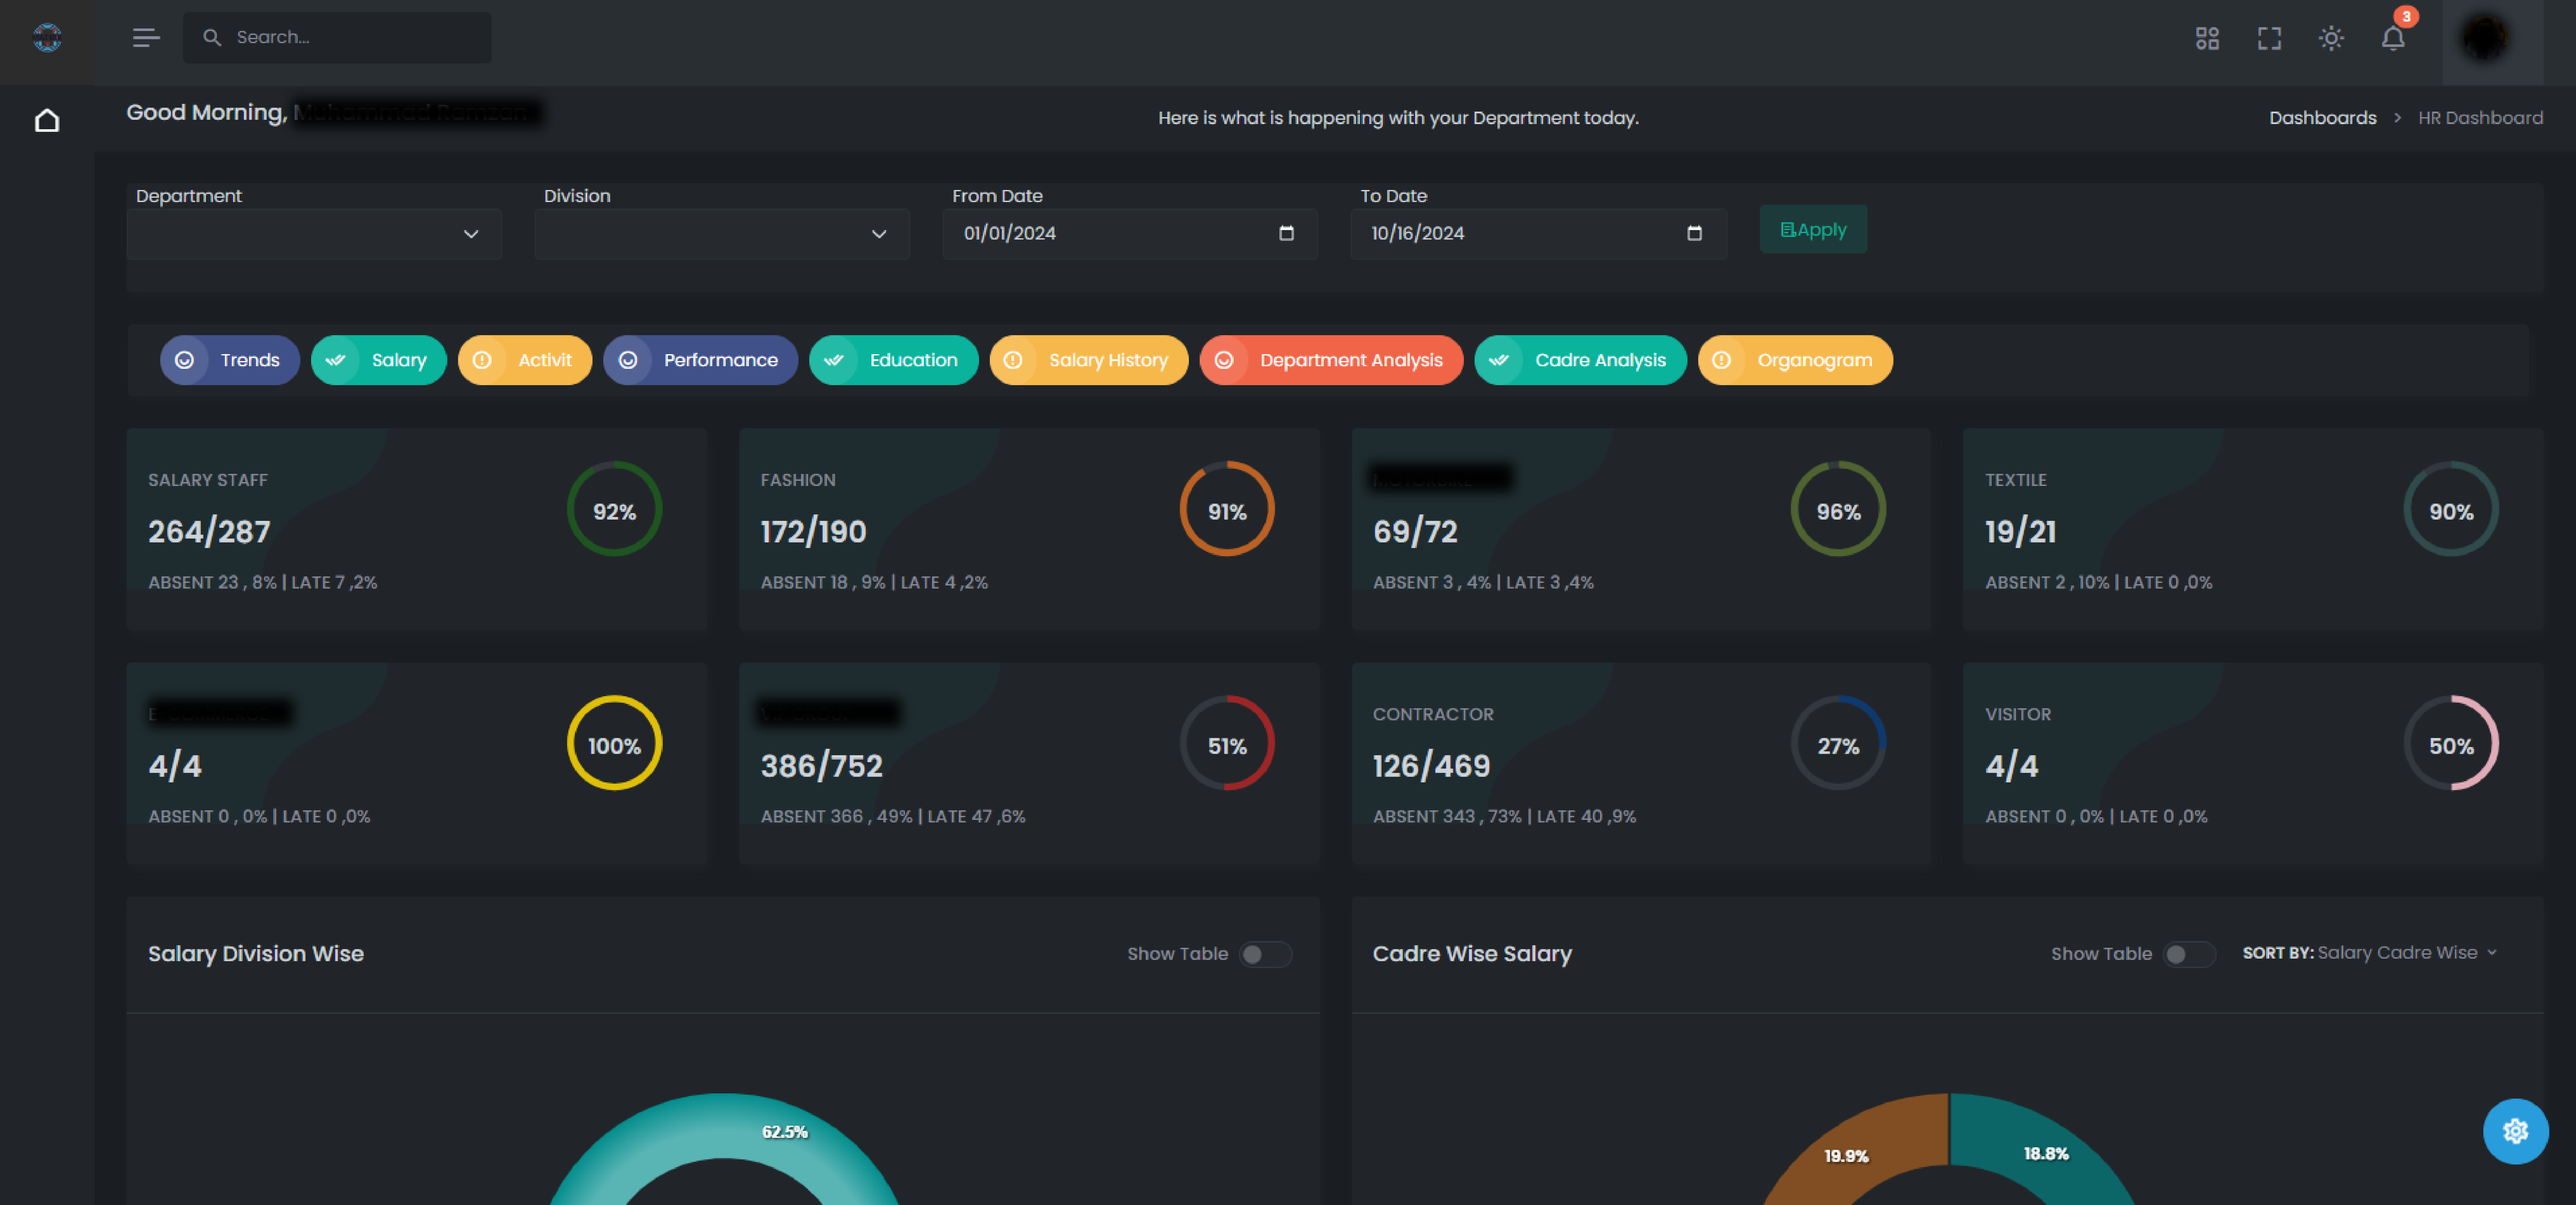The height and width of the screenshot is (1205, 2576).
Task: Click the Textile 90% progress ring
Action: pos(2451,509)
